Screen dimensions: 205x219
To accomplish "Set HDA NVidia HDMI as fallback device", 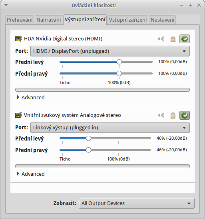I will [185, 39].
